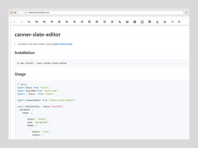Open the Slate framework link
Screen dimensions: 198x148
pyautogui.click(x=63, y=44)
